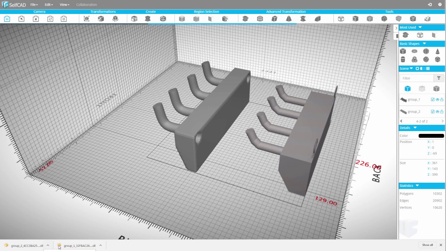Click the black Color swatch
This screenshot has width=446, height=251.
[x=431, y=136]
